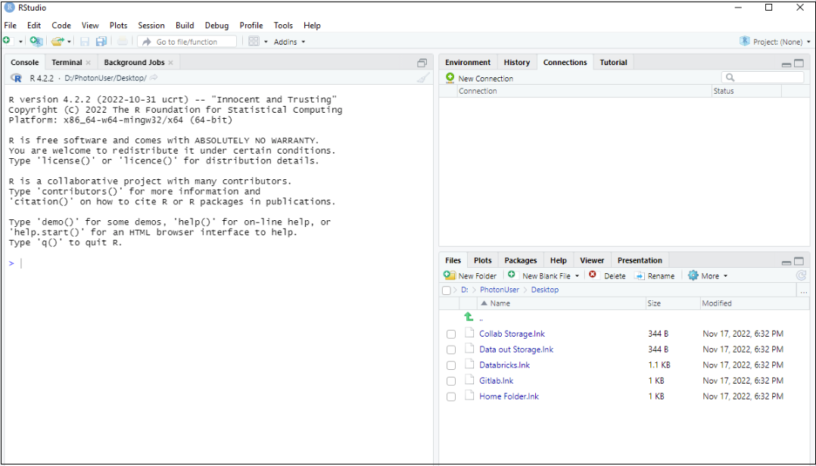
Task: Click the Save current document icon
Action: (x=85, y=42)
